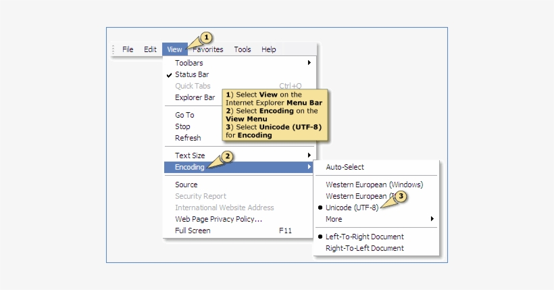The width and height of the screenshot is (554, 290).
Task: Open the Explorer Bar submenu
Action: coord(194,97)
